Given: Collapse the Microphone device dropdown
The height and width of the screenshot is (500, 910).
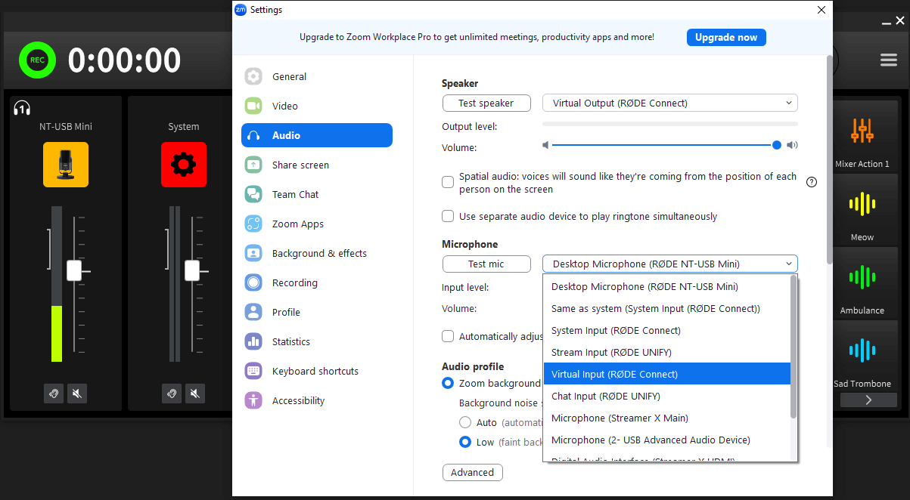Looking at the screenshot, I should (670, 264).
